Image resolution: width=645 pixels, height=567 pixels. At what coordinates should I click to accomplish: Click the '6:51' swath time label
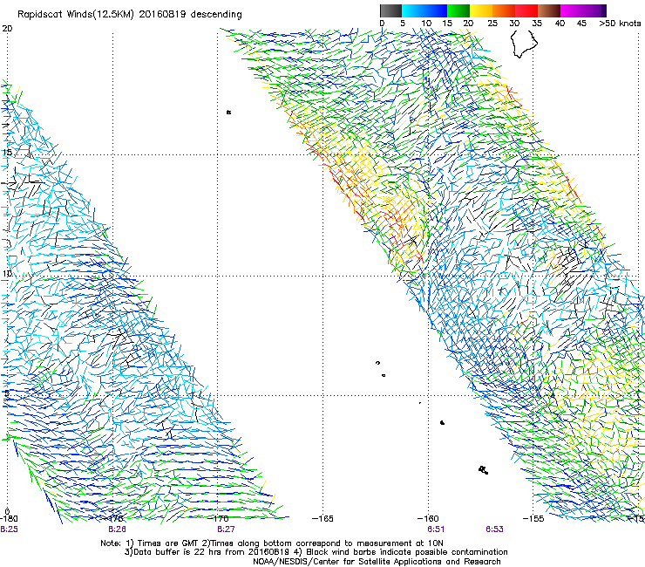click(x=436, y=529)
